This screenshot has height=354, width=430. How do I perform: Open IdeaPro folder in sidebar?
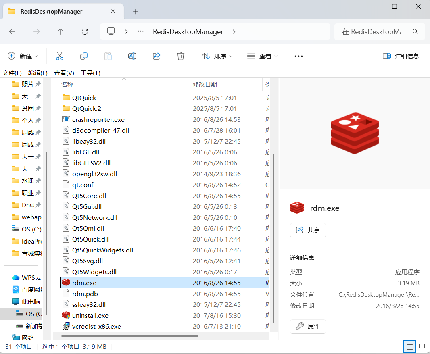click(x=27, y=241)
